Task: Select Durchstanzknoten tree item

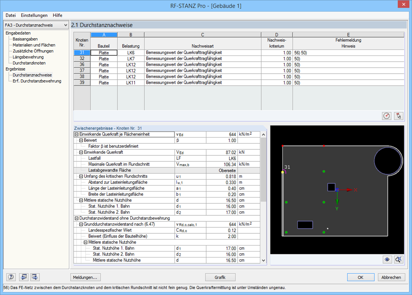Action: [x=29, y=63]
